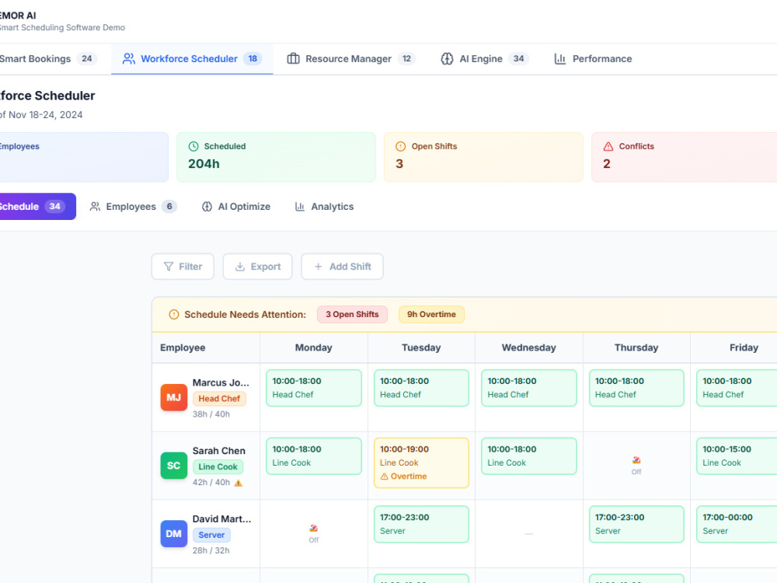Viewport: 777px width, 583px height.
Task: Click the download icon in Export button
Action: pos(240,267)
